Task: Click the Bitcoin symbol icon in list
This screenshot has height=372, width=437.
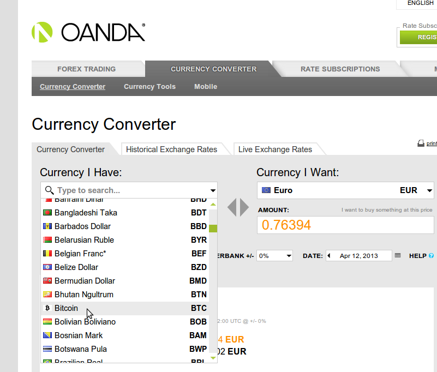Action: point(47,308)
